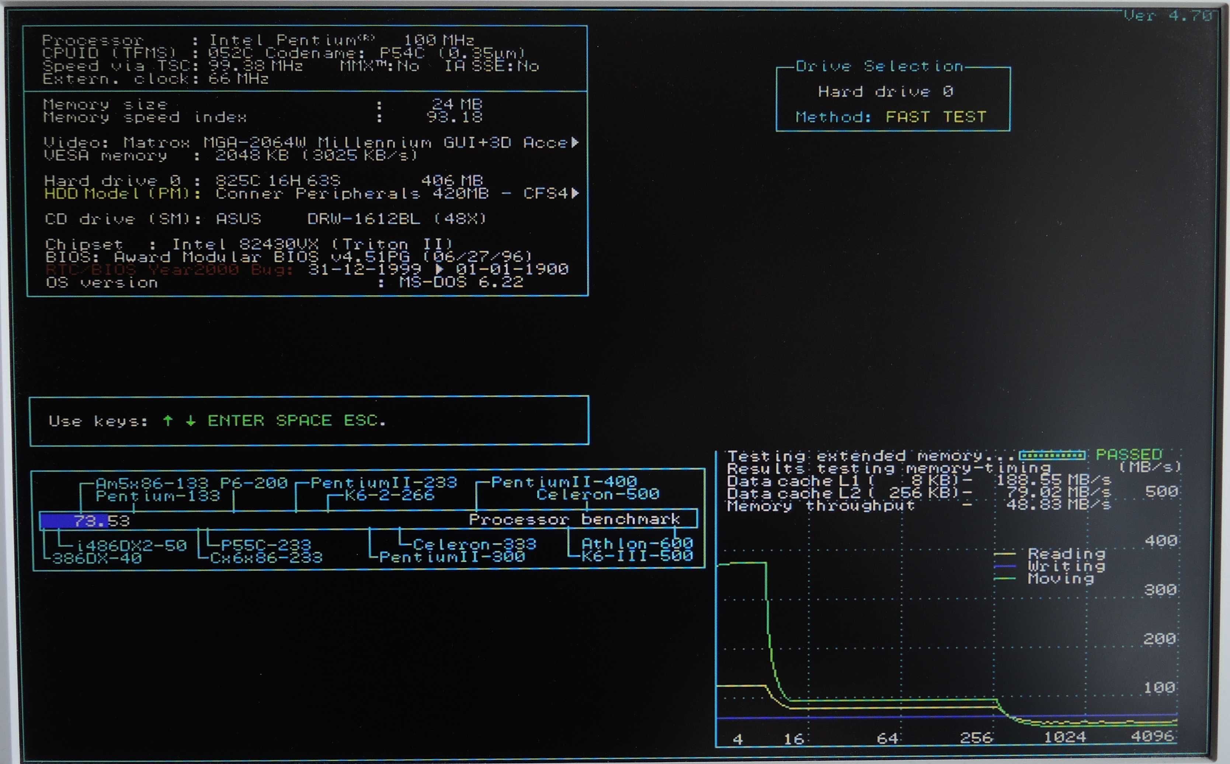Click the 01-01-1900 date value
1230x764 pixels.
(x=512, y=269)
